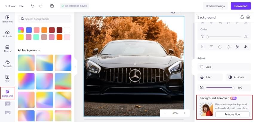This screenshot has width=254, height=122.
Task: Open keyboard shortcuts icon in sidebar
Action: (x=7, y=112)
